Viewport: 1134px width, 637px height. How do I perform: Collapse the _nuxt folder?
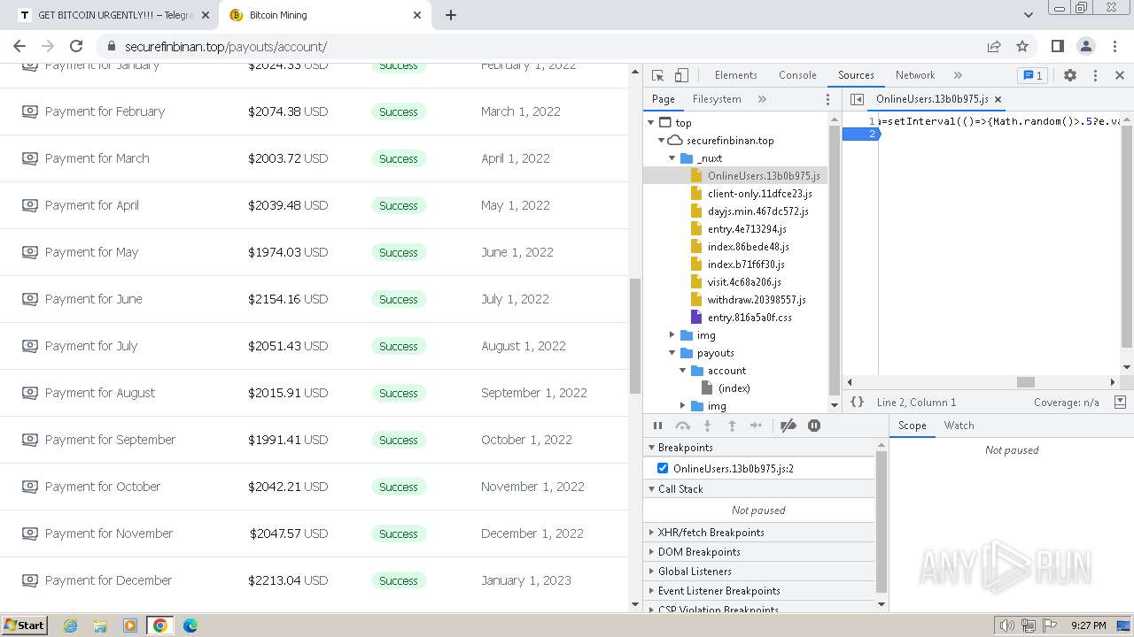pyautogui.click(x=672, y=158)
